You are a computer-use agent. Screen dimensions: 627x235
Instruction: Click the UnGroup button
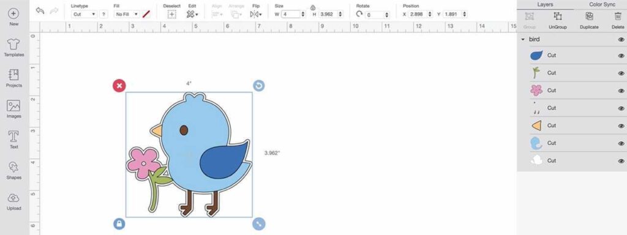[557, 20]
